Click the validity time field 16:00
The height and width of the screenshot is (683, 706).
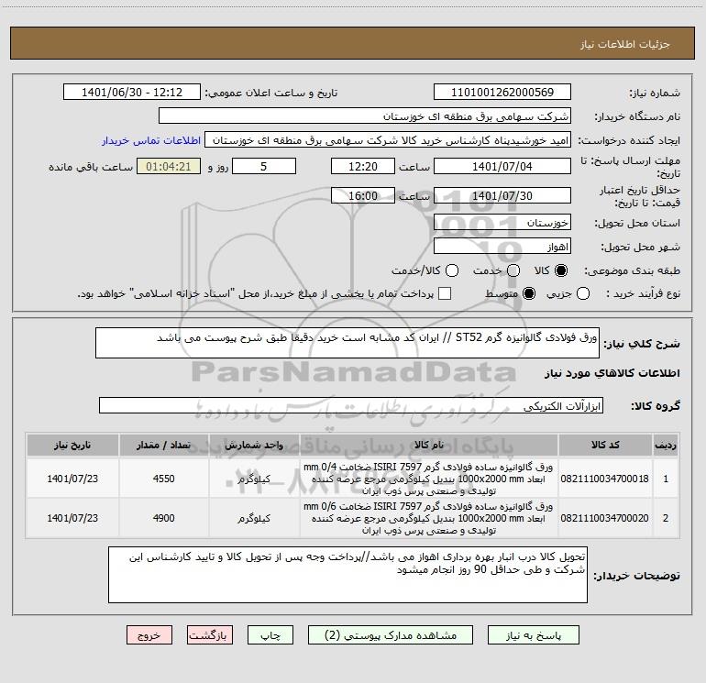(x=363, y=195)
